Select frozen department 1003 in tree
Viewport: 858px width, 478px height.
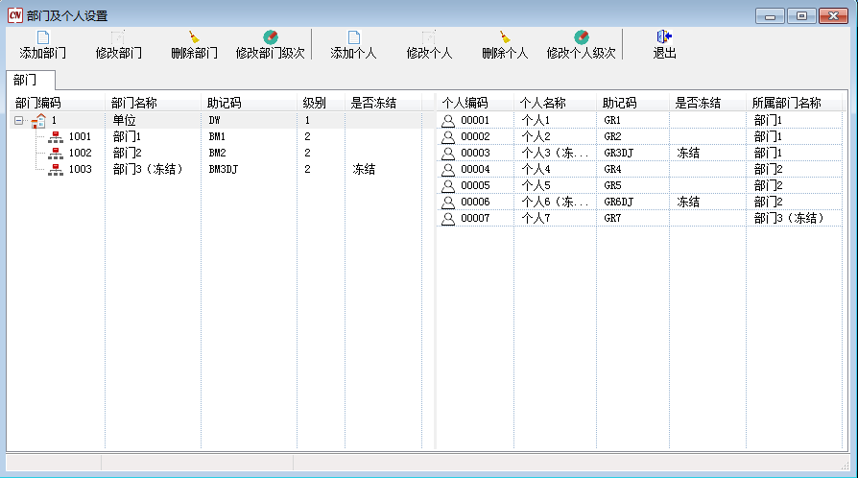point(80,170)
